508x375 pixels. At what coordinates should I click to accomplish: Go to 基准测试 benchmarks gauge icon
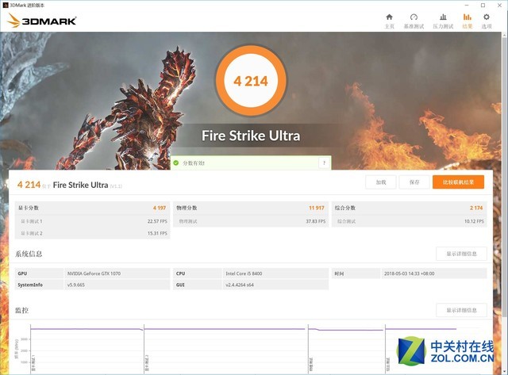(x=414, y=17)
